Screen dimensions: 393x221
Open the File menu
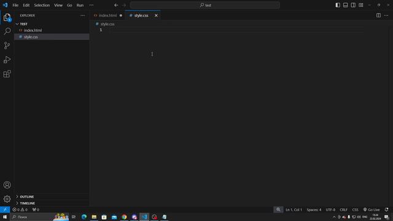click(x=15, y=5)
